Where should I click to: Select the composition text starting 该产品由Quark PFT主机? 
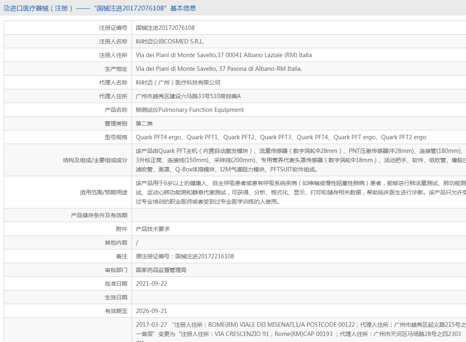click(301, 160)
